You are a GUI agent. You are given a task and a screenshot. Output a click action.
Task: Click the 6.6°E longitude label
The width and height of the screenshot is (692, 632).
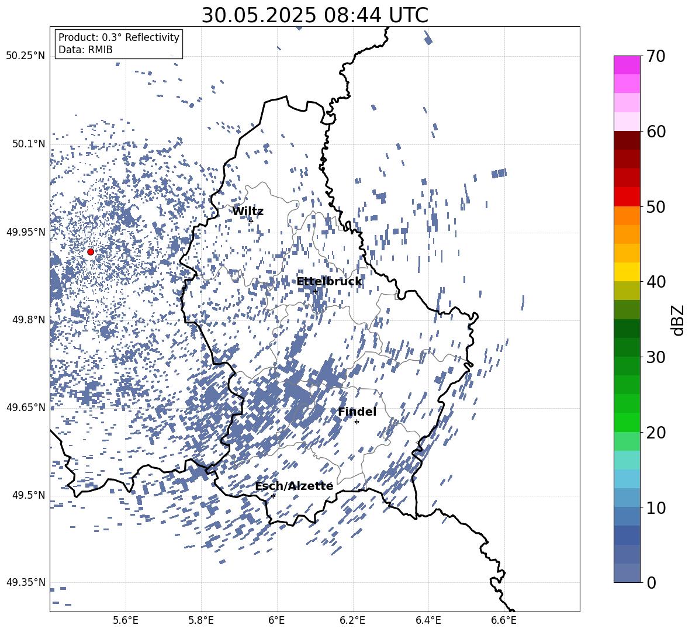point(504,620)
